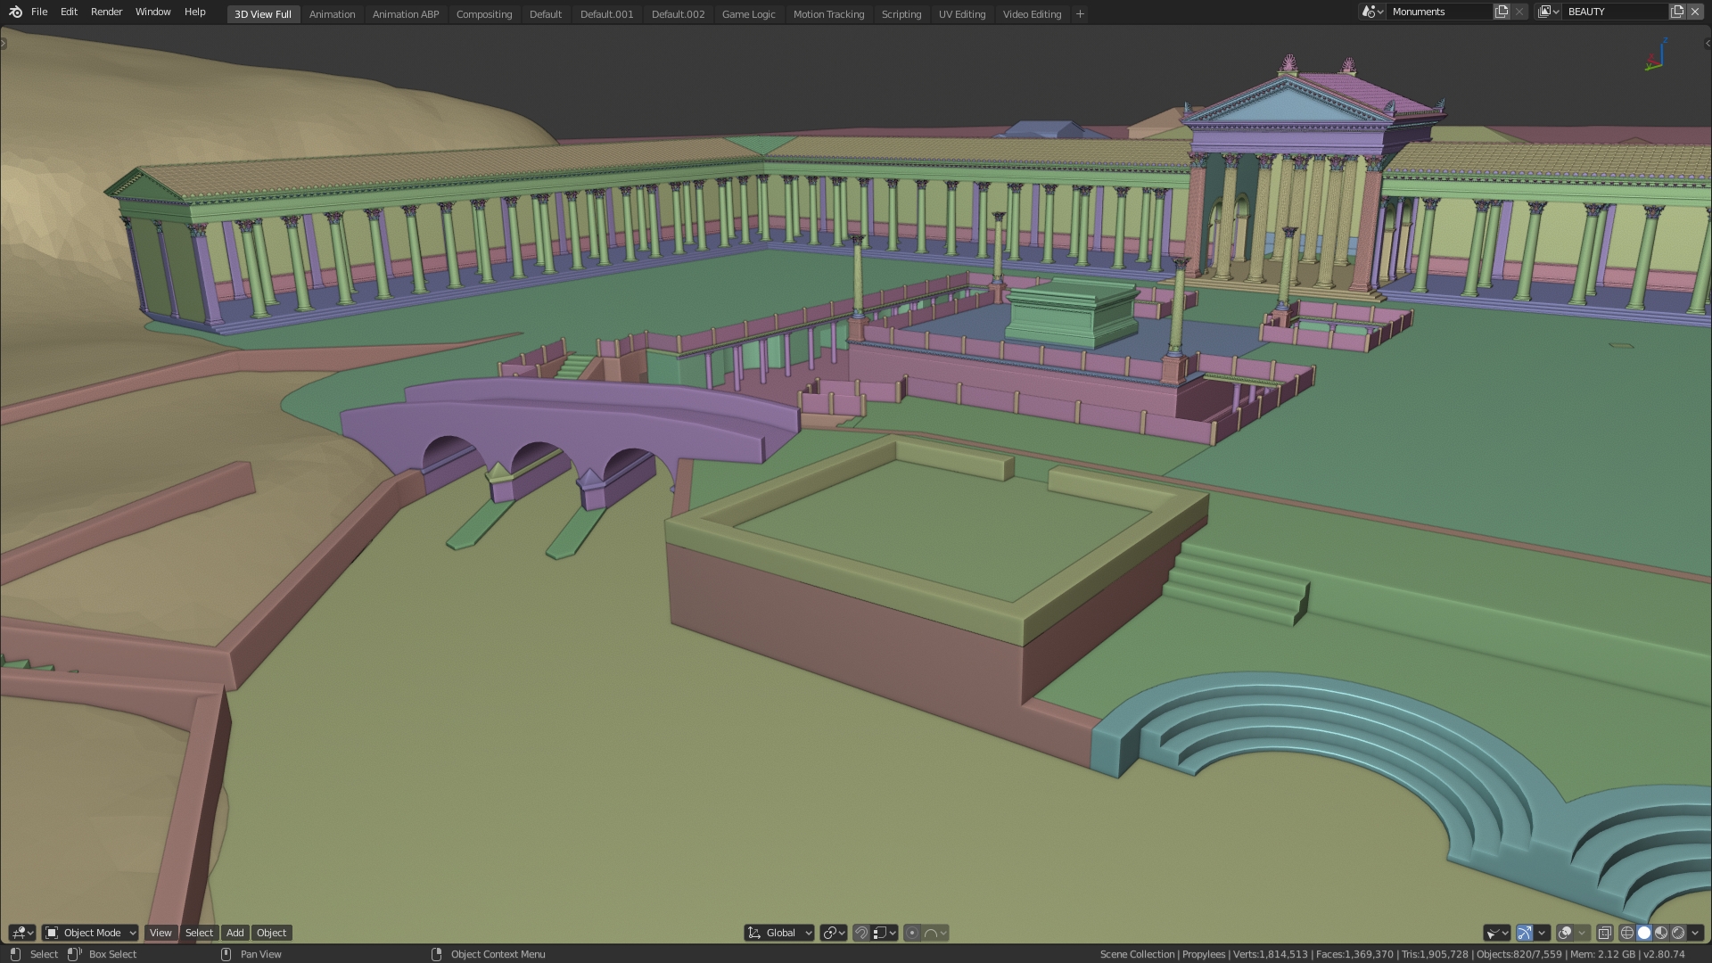Switch to the UV Editing workspace tab
The width and height of the screenshot is (1712, 963).
961,14
